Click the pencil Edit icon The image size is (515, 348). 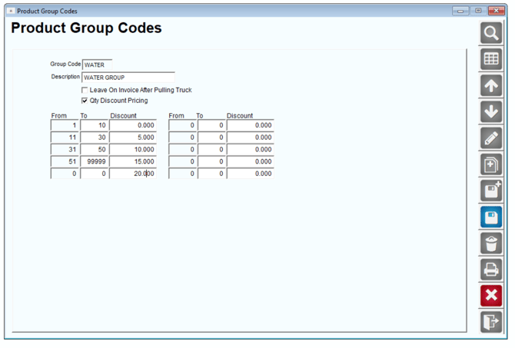click(x=491, y=138)
